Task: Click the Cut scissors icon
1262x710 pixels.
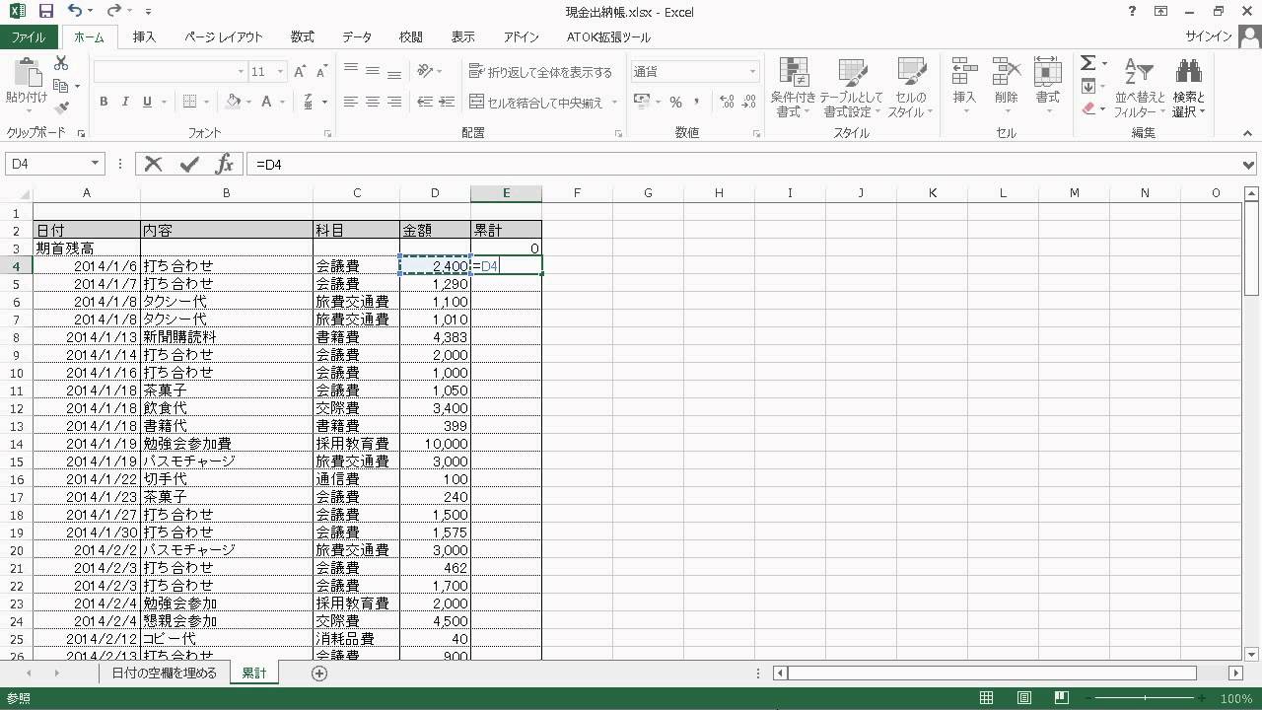Action: (61, 63)
